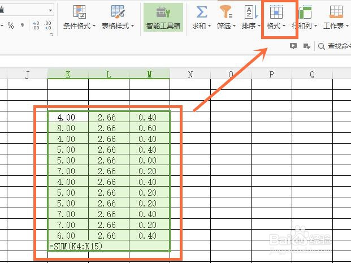
Task: Click cell with value 0.00 in column M
Action: [x=150, y=160]
